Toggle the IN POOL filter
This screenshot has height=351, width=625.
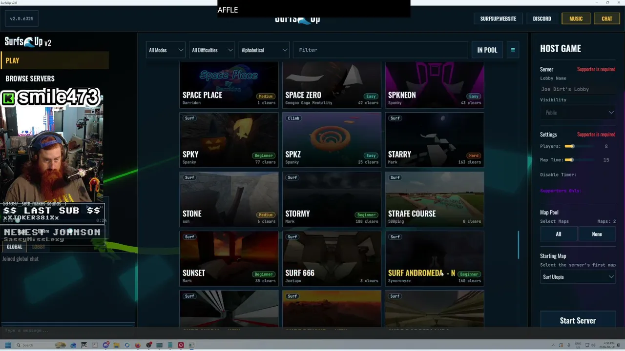click(x=487, y=50)
